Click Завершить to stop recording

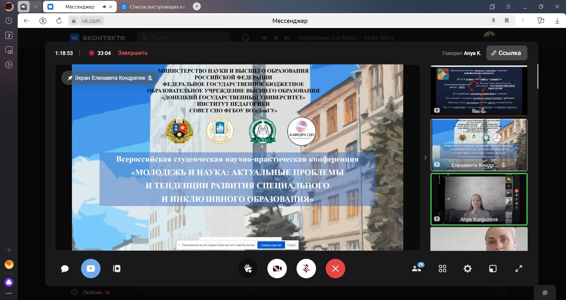pyautogui.click(x=133, y=53)
